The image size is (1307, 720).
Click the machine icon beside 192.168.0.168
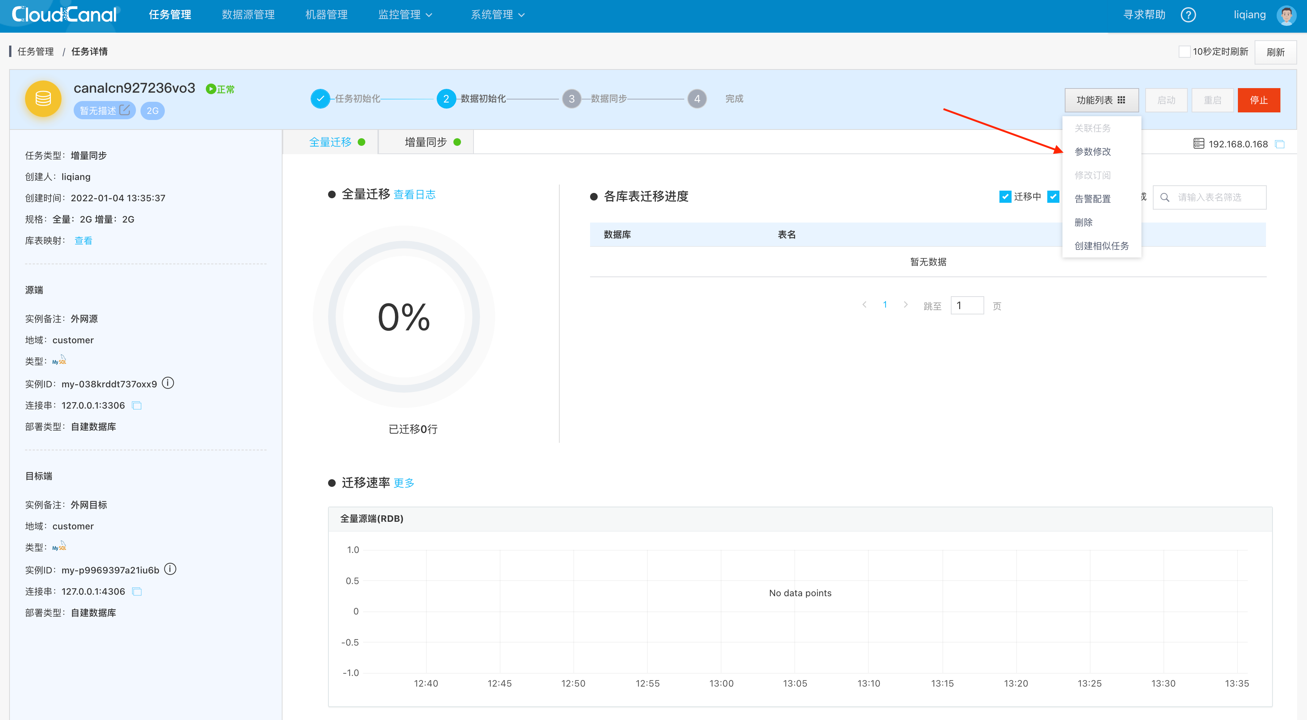point(1198,144)
